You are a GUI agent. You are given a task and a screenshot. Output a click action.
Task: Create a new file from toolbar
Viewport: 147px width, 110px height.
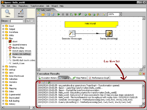click(x=39, y=14)
